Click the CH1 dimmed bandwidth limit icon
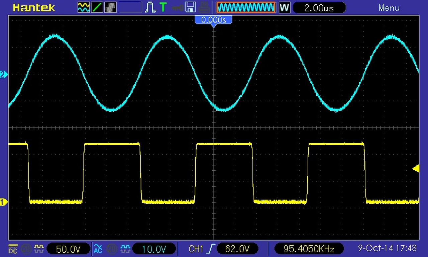The image size is (428, 257). click(26, 249)
